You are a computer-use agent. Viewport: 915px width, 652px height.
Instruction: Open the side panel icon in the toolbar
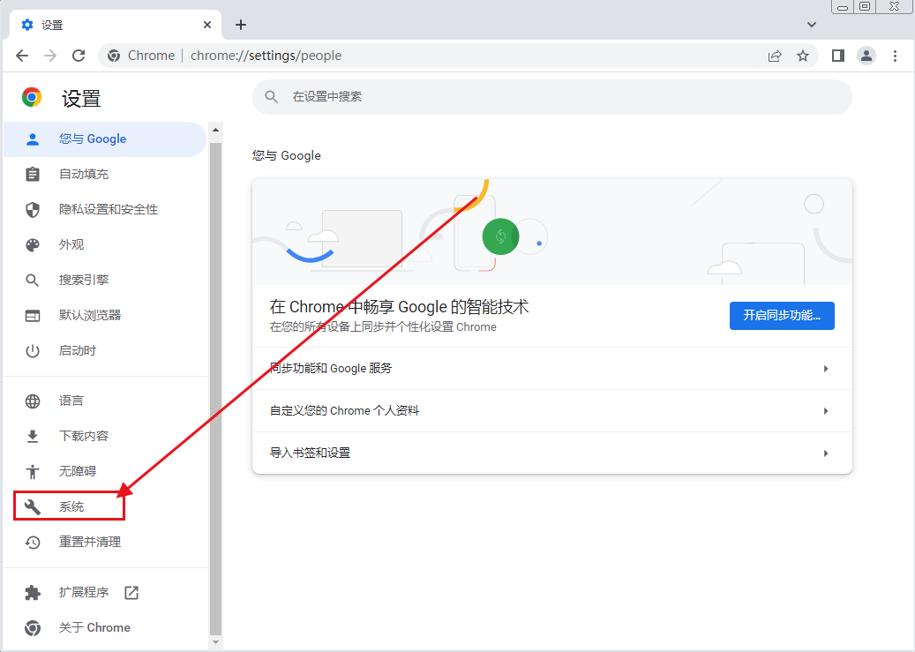click(x=838, y=56)
